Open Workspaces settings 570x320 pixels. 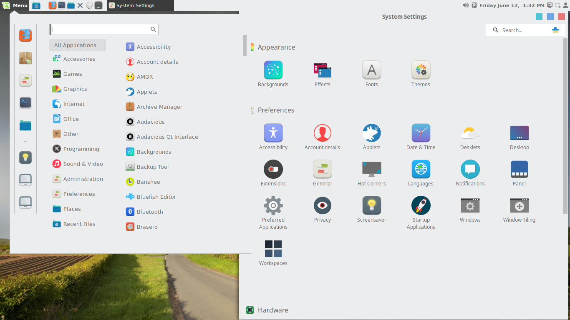click(273, 252)
